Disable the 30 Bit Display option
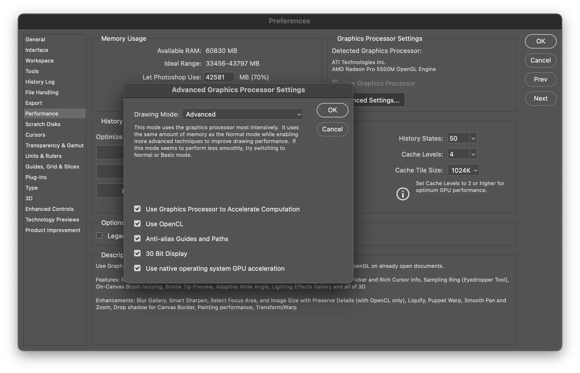Viewport: 580px width, 373px height. tap(137, 253)
